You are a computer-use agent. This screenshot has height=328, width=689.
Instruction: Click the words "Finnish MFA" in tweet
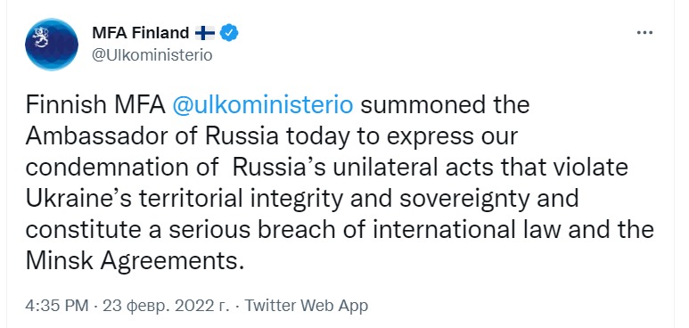pos(95,105)
